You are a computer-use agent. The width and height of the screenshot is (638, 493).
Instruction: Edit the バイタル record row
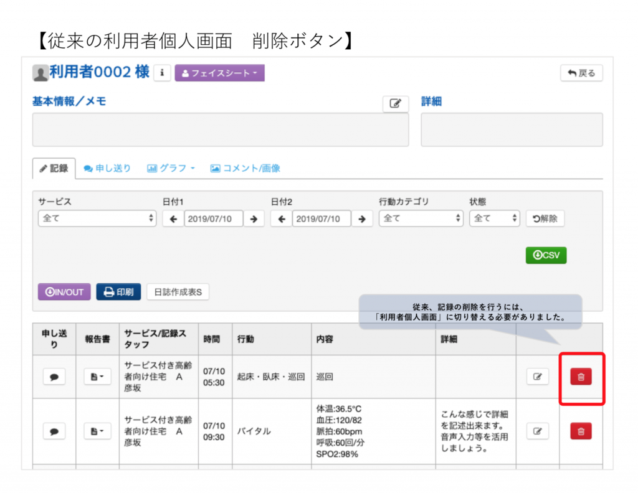pos(537,431)
